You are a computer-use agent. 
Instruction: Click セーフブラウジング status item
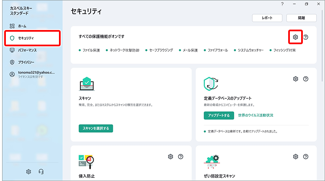pyautogui.click(x=159, y=50)
